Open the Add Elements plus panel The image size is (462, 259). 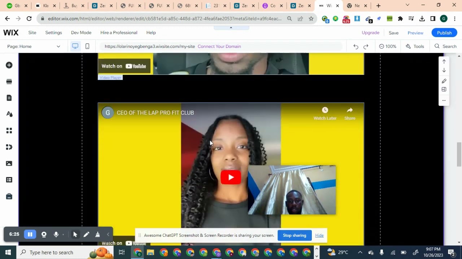pos(9,65)
